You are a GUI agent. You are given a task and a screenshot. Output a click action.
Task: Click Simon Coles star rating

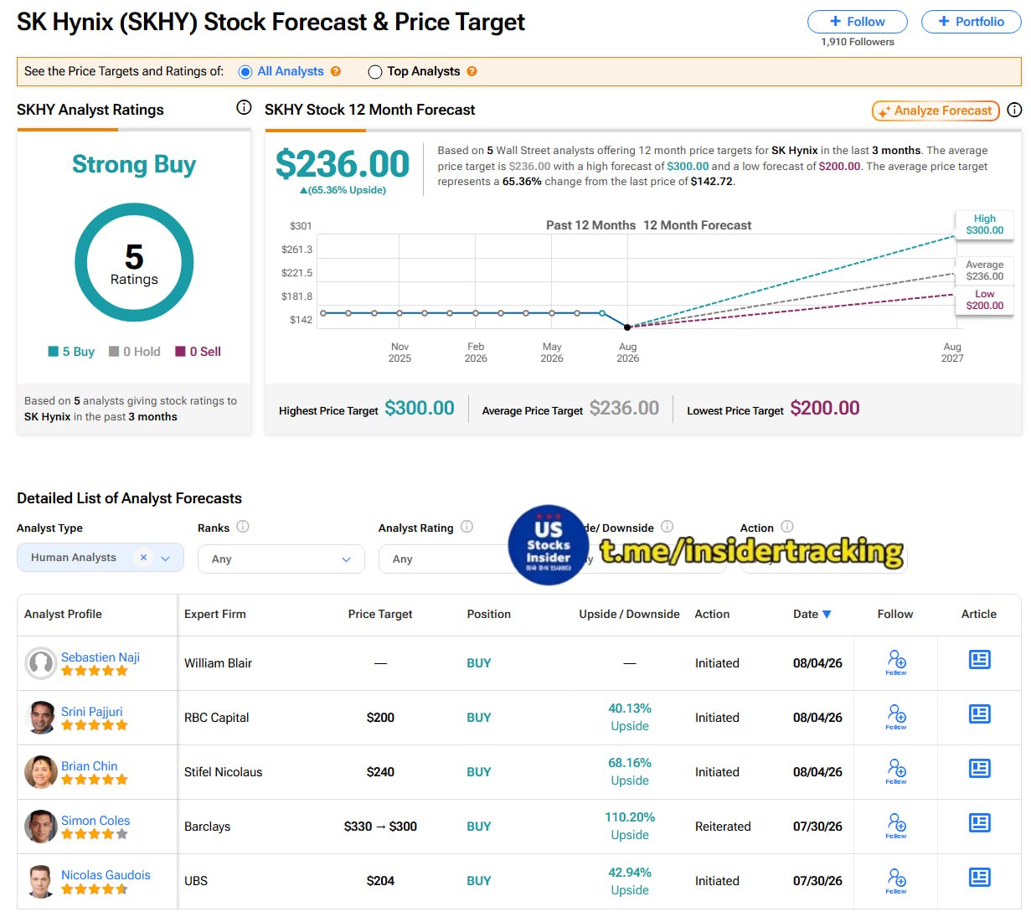[95, 834]
